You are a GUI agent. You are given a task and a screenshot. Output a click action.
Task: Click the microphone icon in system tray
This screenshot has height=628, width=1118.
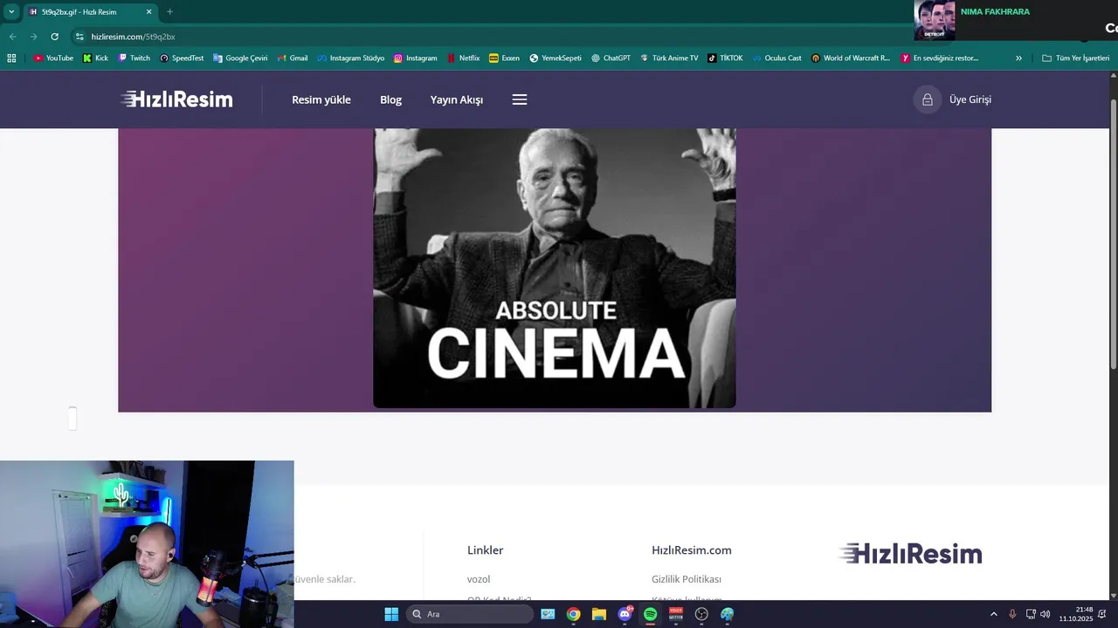point(1012,614)
